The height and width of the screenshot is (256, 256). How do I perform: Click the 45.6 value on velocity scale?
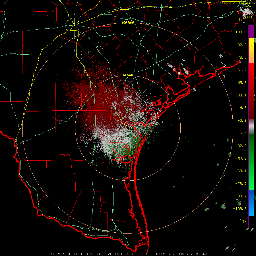click(242, 82)
